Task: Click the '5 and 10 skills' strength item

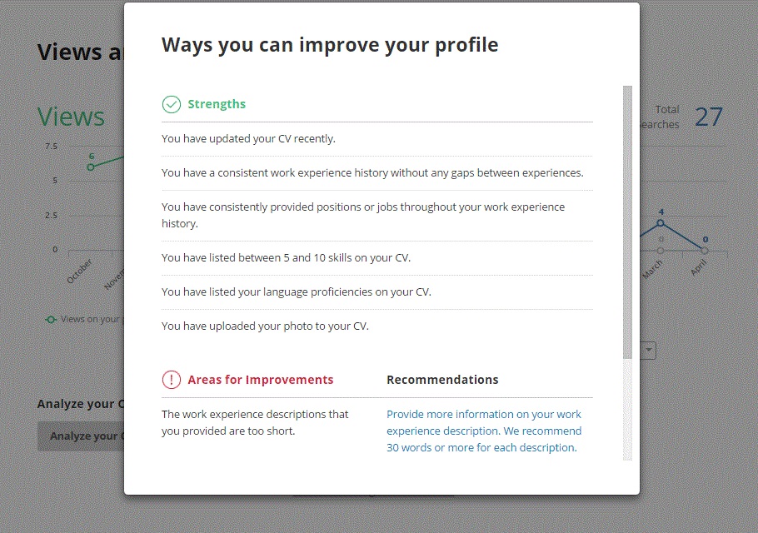Action: (x=286, y=258)
